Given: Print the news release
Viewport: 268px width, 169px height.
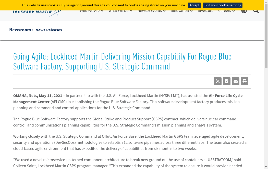Looking at the screenshot, I should 245,81.
